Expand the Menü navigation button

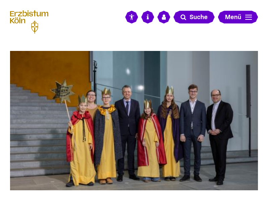238,17
